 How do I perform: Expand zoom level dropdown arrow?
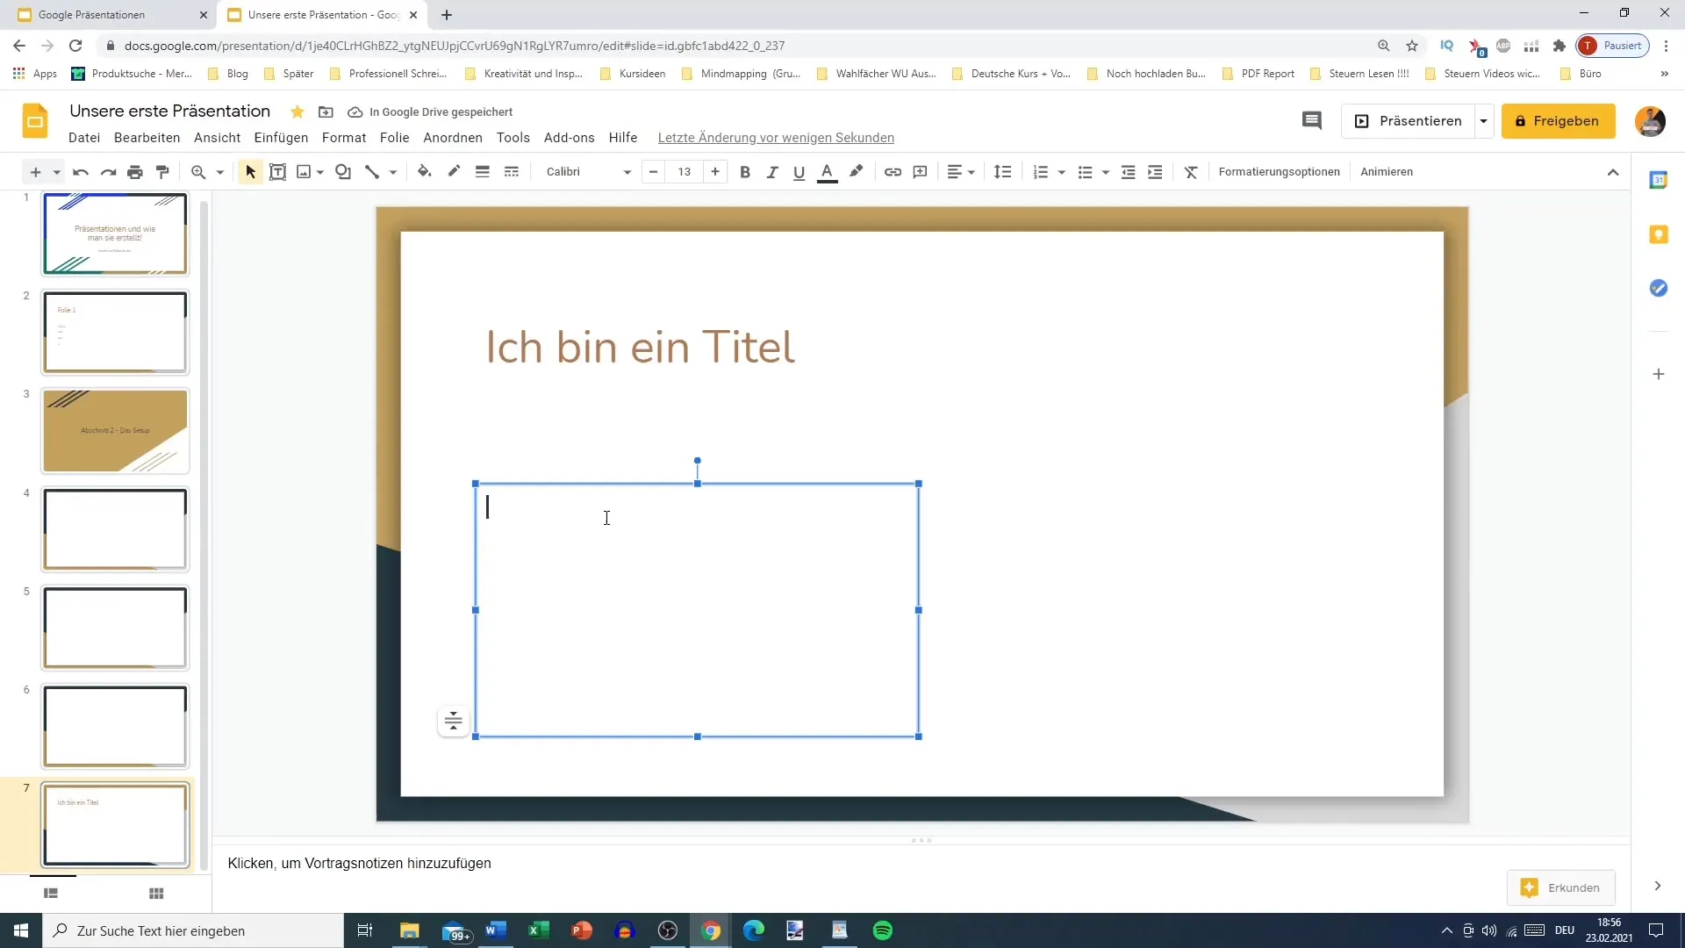point(220,172)
